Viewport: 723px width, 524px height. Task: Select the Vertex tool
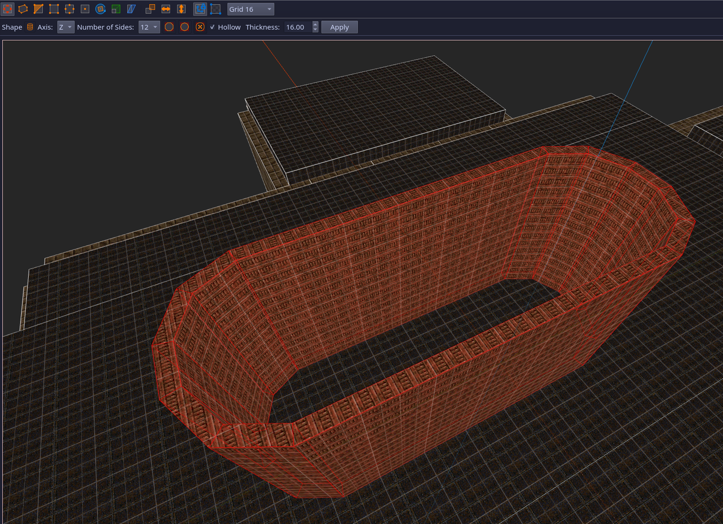pos(54,9)
